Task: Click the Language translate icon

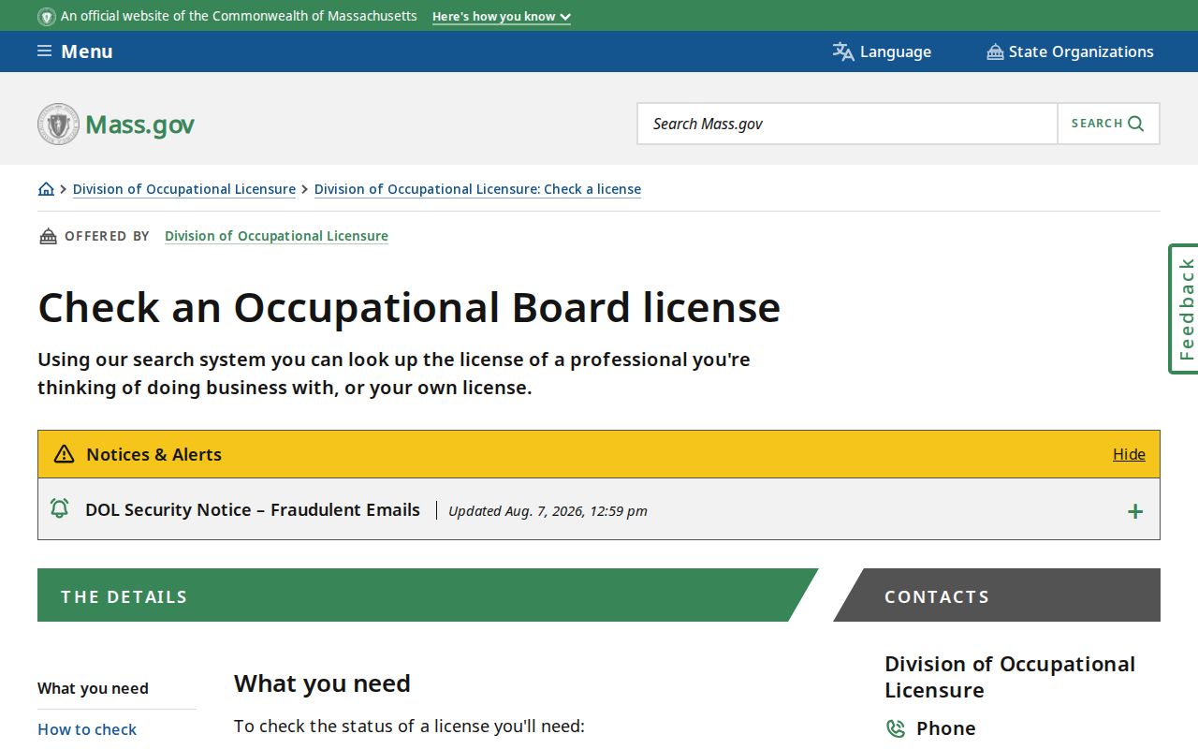Action: coord(843,51)
